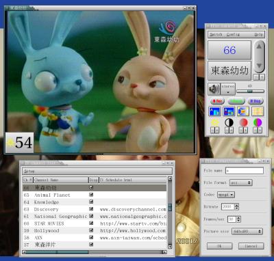The image size is (274, 261).
Task: Toggle Disp checkbox for Hollywood
Action: click(91, 230)
